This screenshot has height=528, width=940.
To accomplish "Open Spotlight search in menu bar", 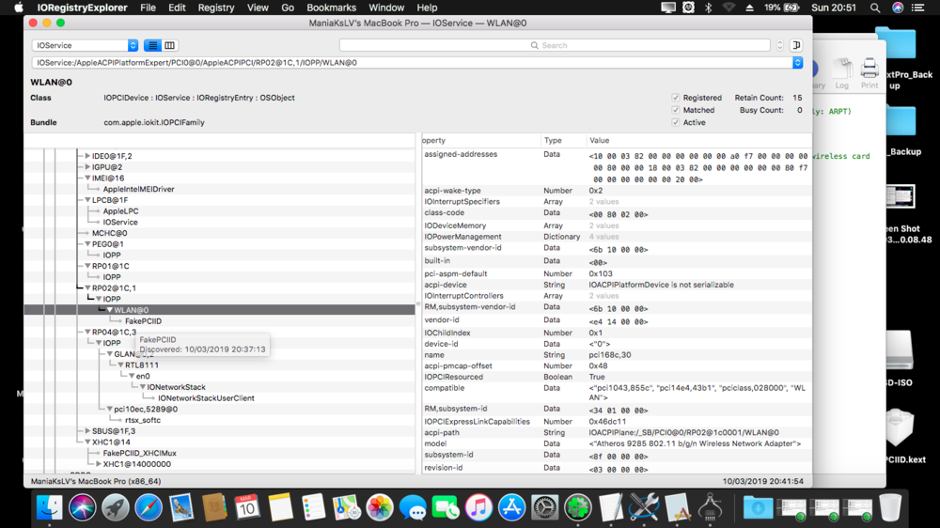I will [875, 8].
